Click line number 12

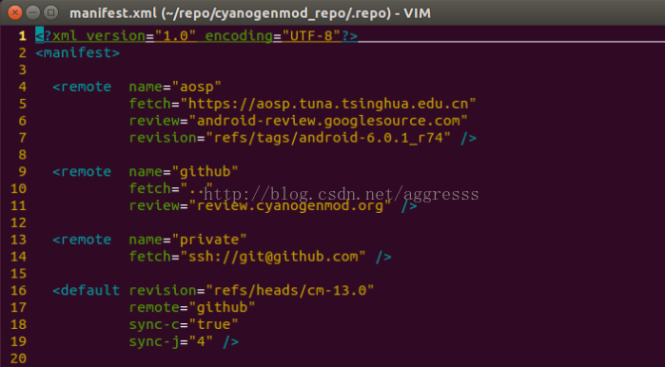click(18, 222)
